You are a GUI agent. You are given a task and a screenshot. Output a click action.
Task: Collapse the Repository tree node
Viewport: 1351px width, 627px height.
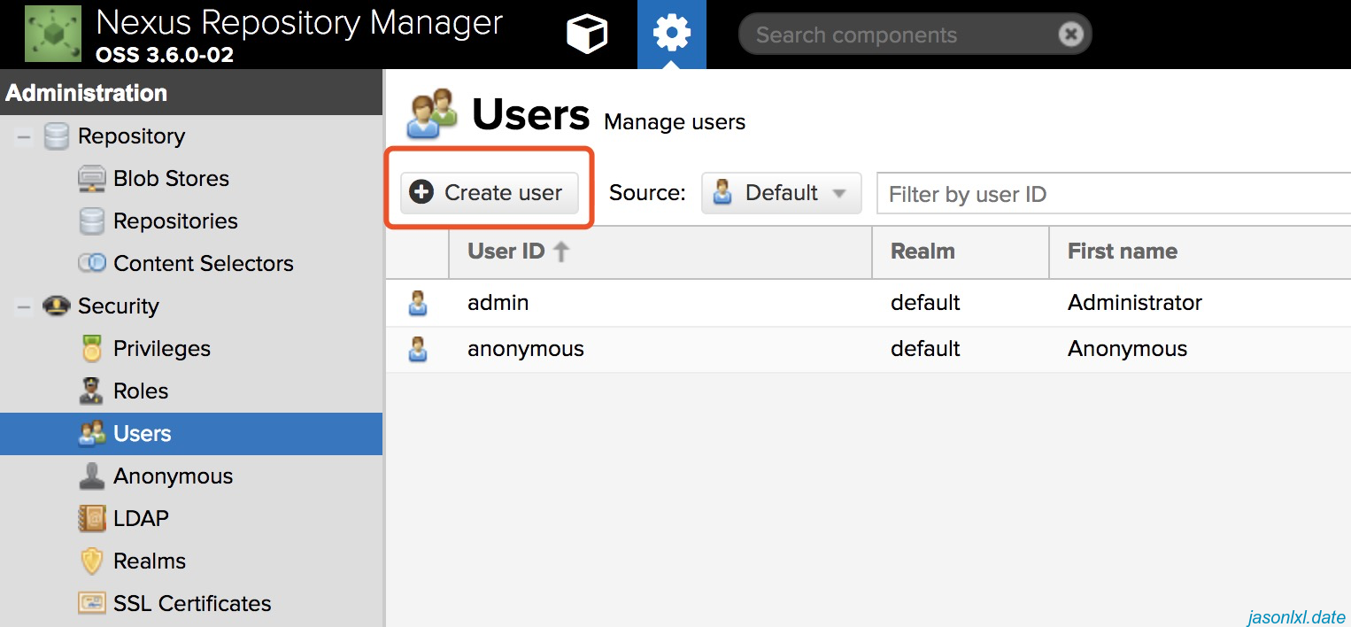[24, 136]
